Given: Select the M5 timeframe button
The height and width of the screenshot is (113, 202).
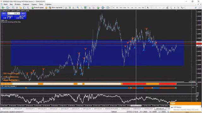Looking at the screenshot, I should point(117,8).
